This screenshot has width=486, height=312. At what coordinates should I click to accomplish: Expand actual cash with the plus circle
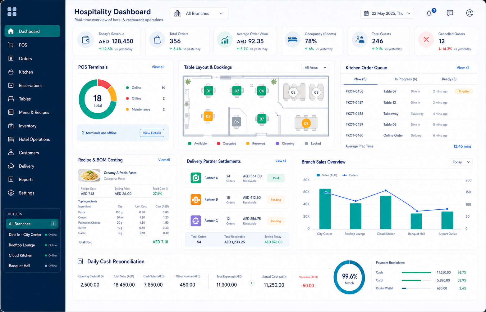(252, 283)
